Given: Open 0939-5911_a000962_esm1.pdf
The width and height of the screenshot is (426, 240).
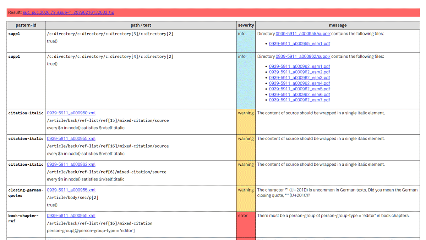Looking at the screenshot, I should pos(299,66).
